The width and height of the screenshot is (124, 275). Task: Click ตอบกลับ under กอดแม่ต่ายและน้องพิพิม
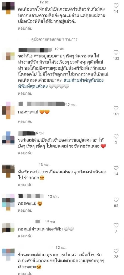click(25, 236)
